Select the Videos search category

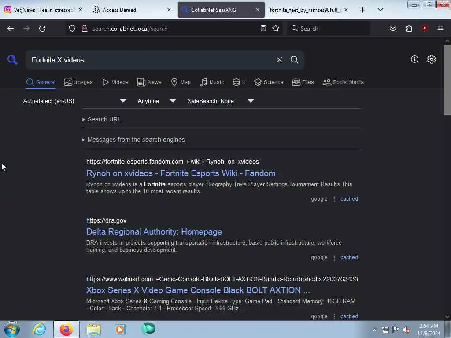(x=115, y=82)
